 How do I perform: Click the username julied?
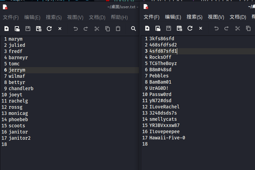tap(17, 45)
